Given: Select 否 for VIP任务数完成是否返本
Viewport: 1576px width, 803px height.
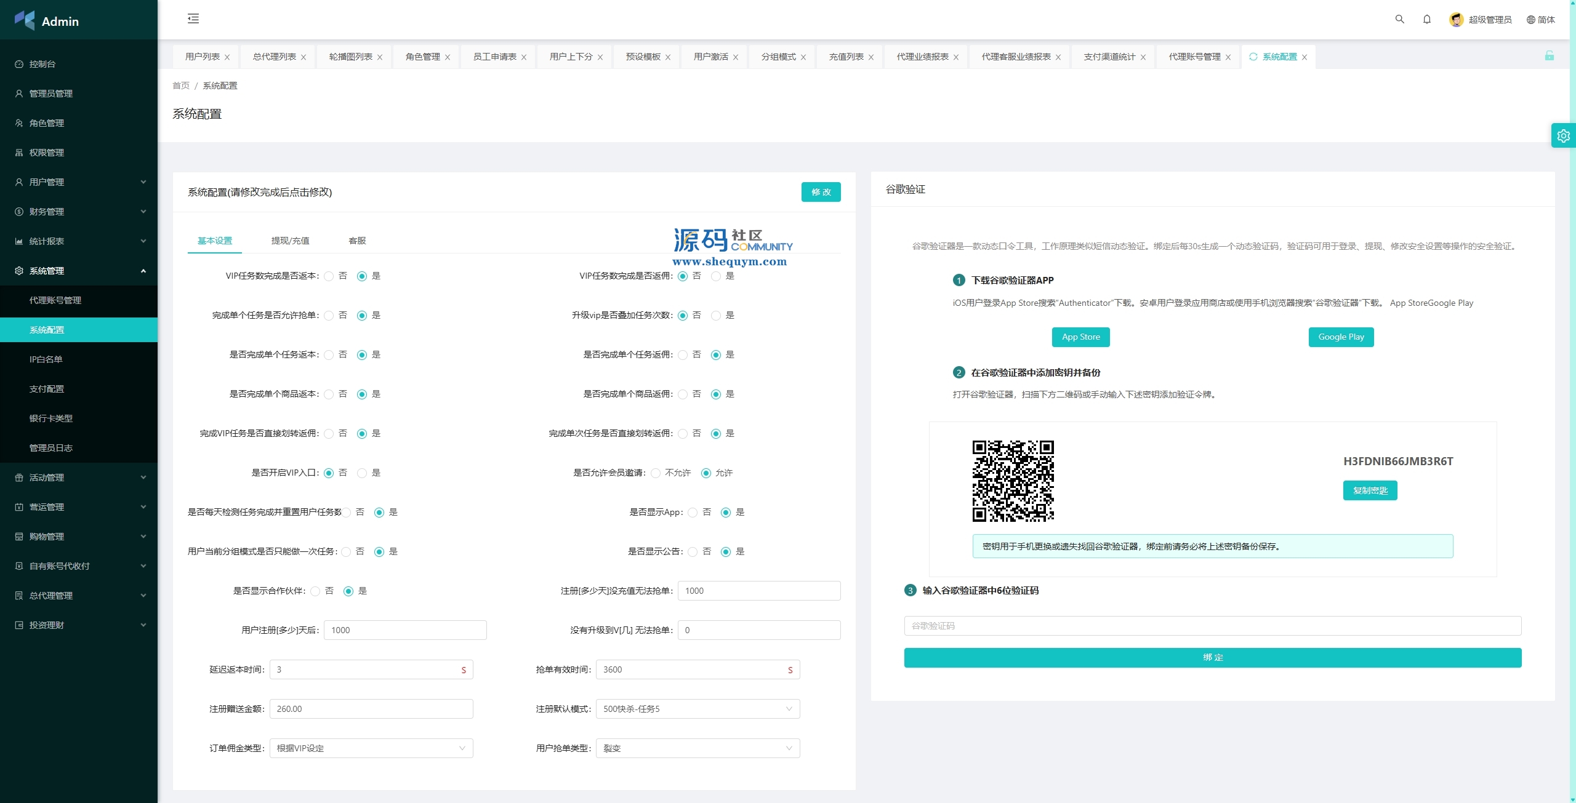Looking at the screenshot, I should 329,276.
